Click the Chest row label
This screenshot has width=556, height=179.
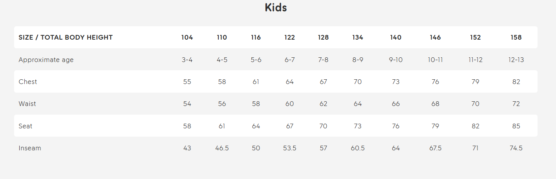point(28,82)
